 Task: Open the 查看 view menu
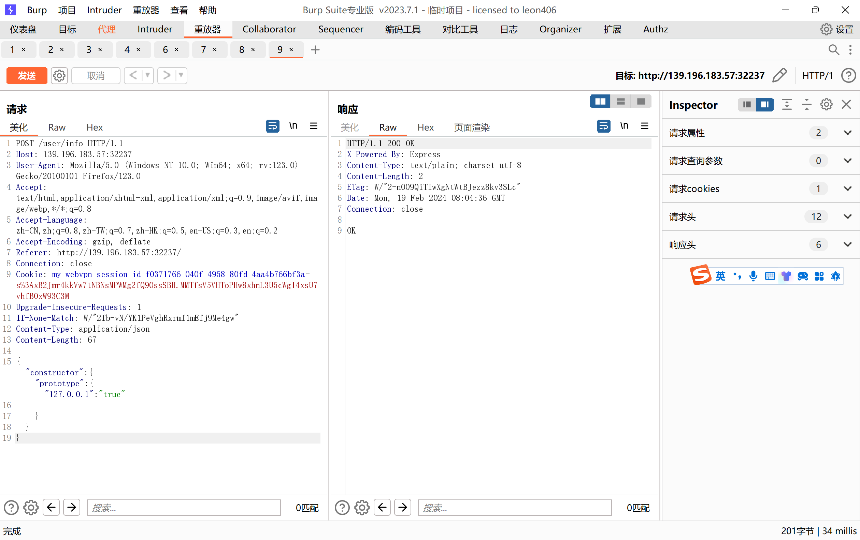coord(179,10)
